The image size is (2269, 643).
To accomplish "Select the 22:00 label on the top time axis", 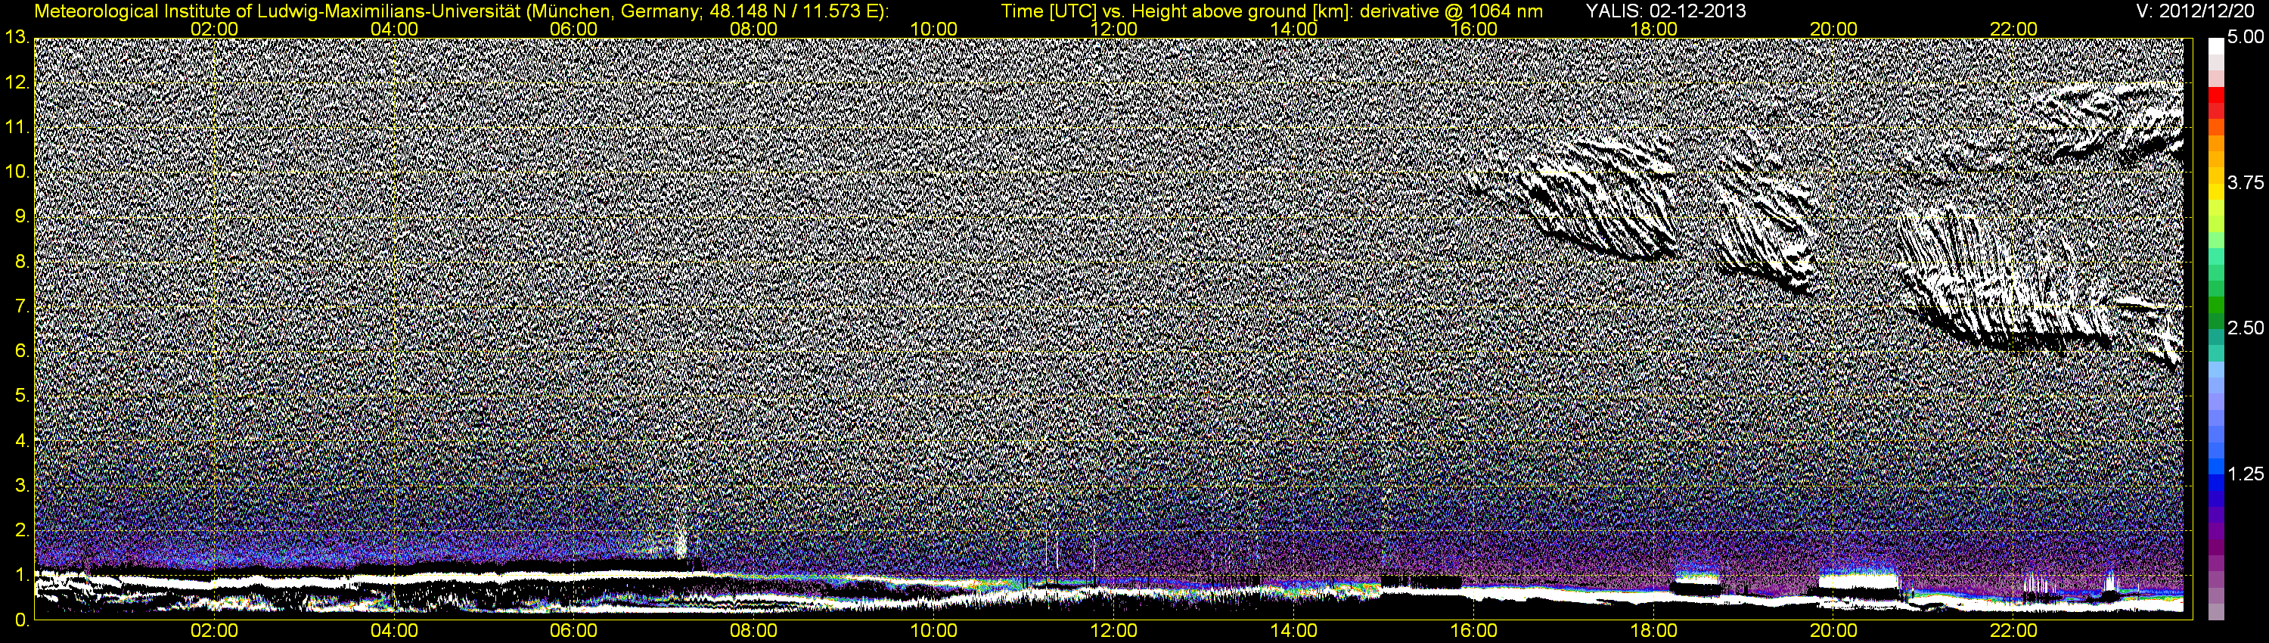I will [2013, 29].
